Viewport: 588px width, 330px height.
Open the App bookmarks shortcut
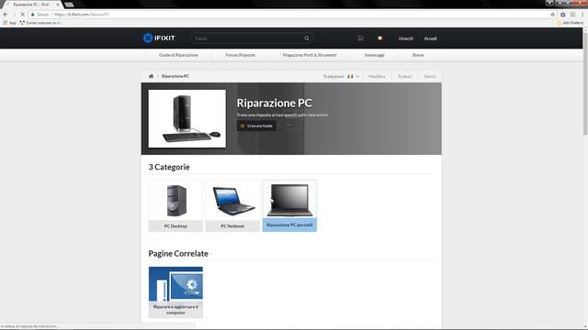point(9,23)
